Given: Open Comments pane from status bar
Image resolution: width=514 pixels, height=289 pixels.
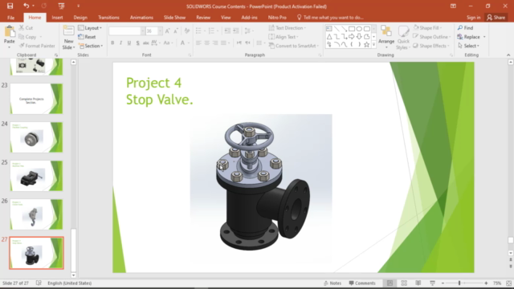Looking at the screenshot, I should 362,283.
